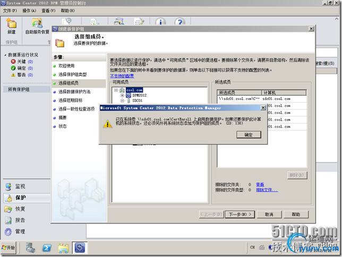
Task: Select the \\sdc01.cool.com\C selected member row
Action: pyautogui.click(x=262, y=99)
